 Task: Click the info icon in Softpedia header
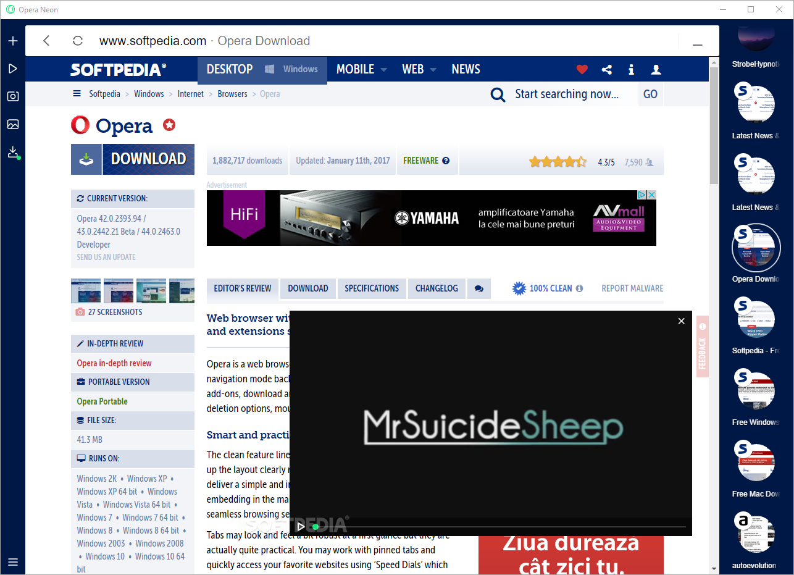point(631,70)
